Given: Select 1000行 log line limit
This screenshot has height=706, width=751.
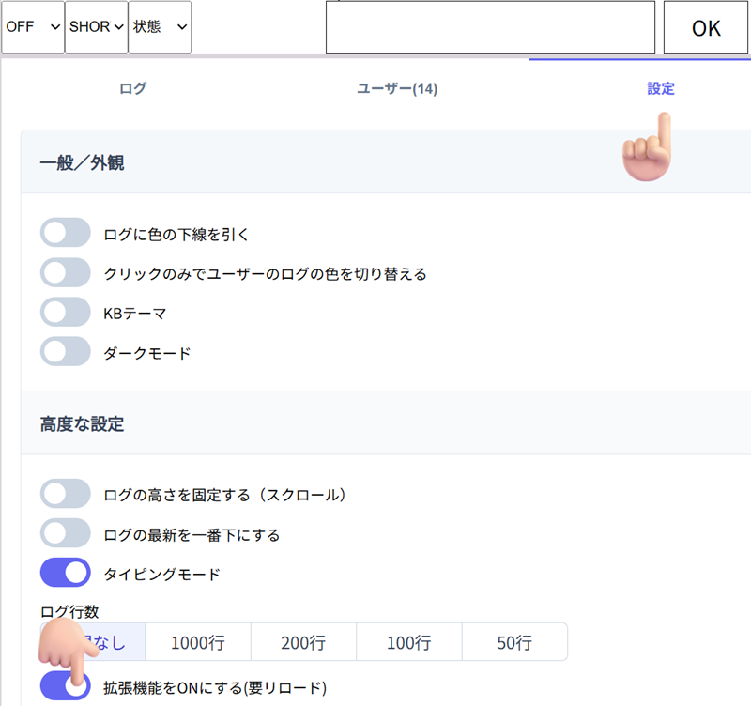Looking at the screenshot, I should 197,643.
